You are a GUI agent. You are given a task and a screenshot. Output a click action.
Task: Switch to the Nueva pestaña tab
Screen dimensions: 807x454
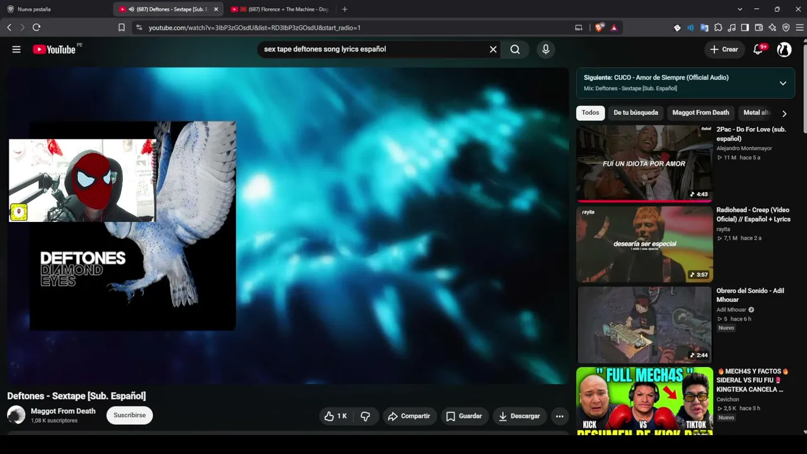[x=55, y=9]
